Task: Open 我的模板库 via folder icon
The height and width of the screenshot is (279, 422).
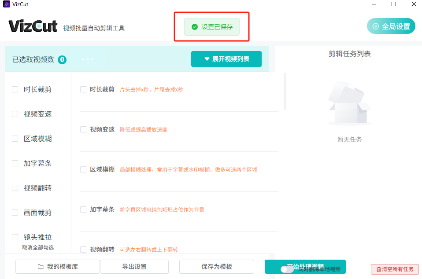Action: pos(41,267)
